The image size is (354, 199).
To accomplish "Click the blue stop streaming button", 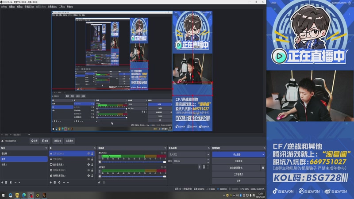I will [x=237, y=154].
